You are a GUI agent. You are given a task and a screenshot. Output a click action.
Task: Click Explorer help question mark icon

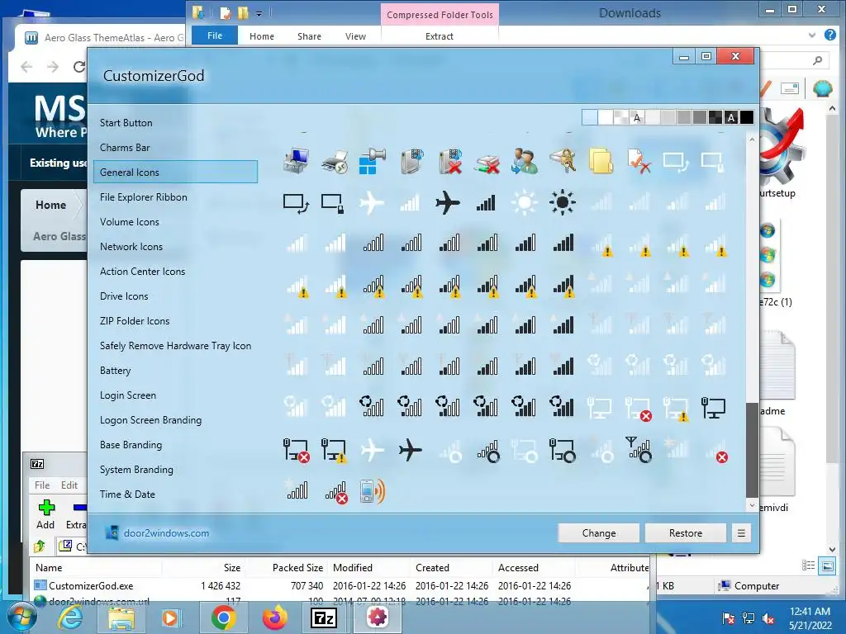click(830, 35)
